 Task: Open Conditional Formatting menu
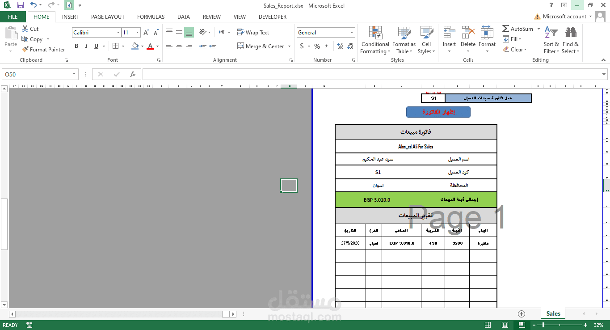pos(375,40)
